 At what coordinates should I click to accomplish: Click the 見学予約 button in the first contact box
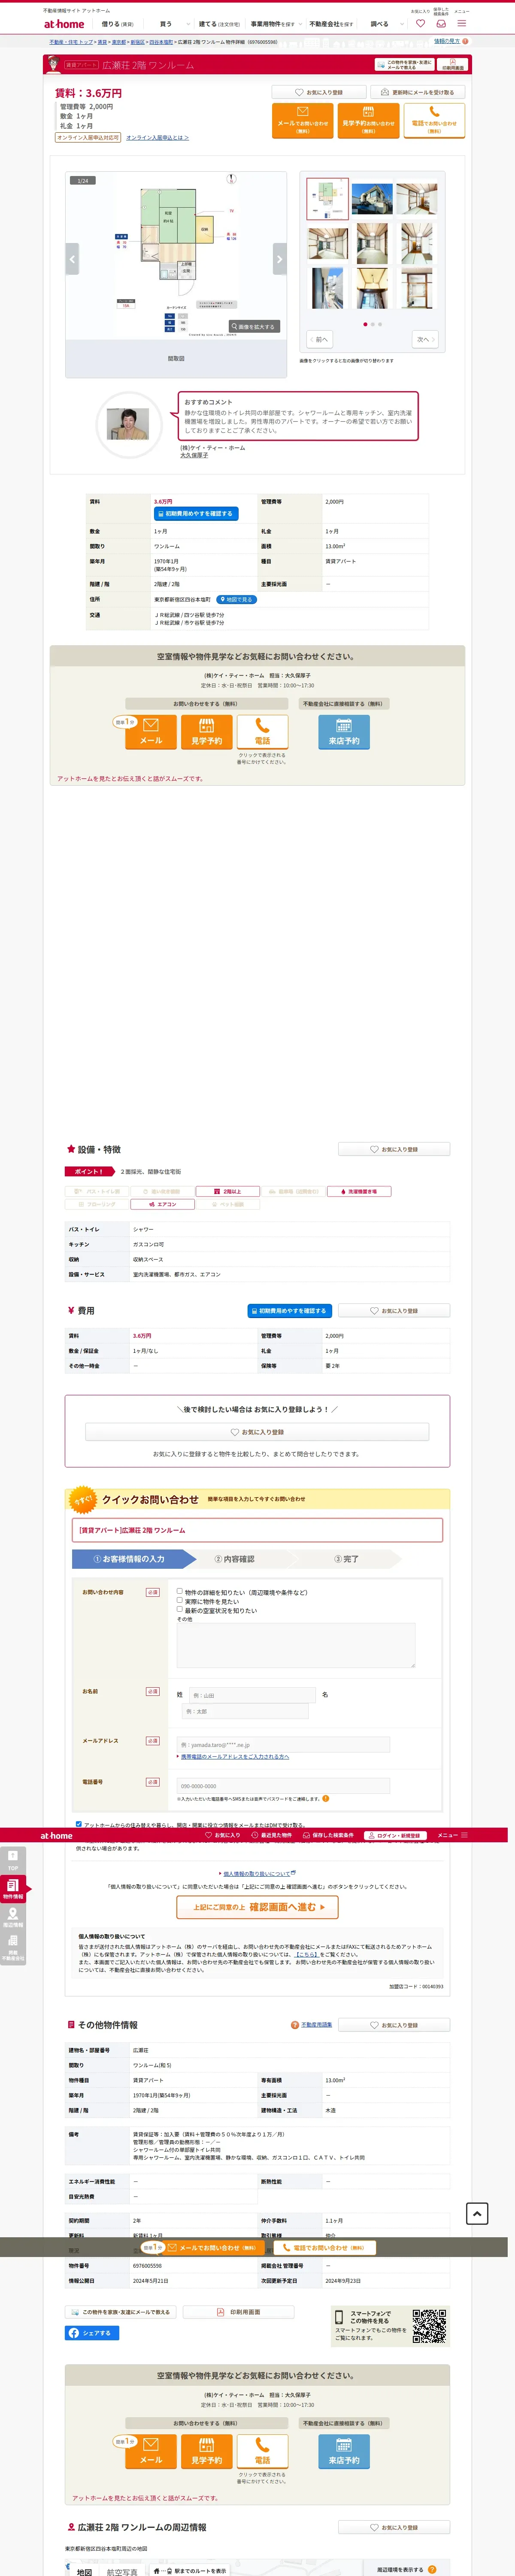[x=206, y=731]
